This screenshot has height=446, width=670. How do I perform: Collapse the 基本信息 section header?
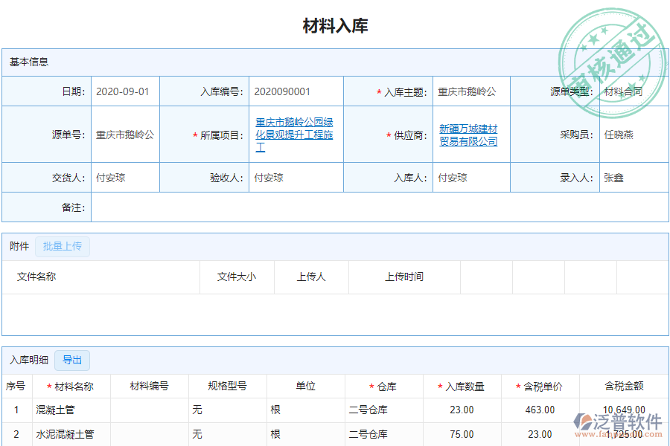[30, 61]
